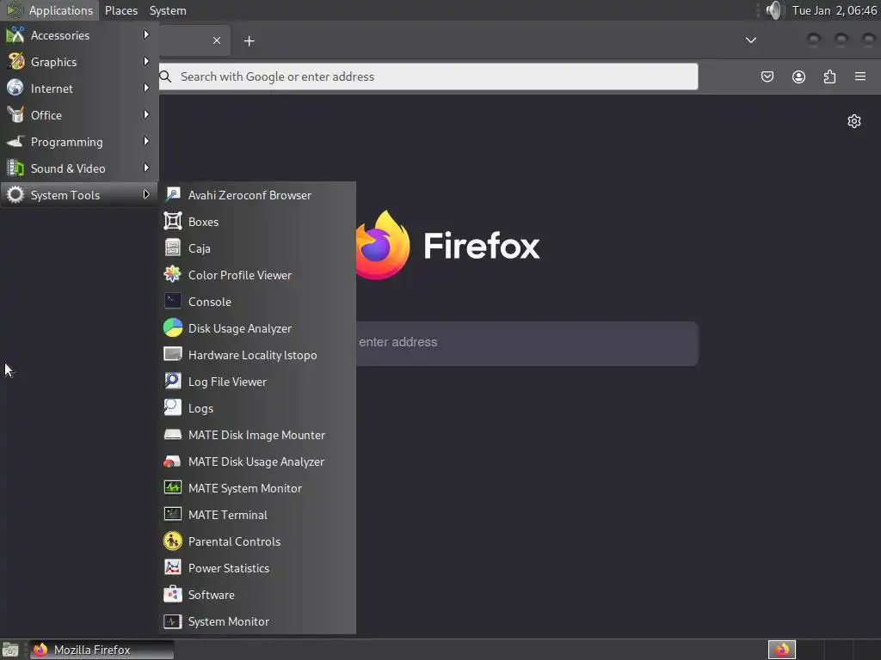Select MATE Disk Image Mounter text
This screenshot has width=881, height=660.
pos(256,435)
